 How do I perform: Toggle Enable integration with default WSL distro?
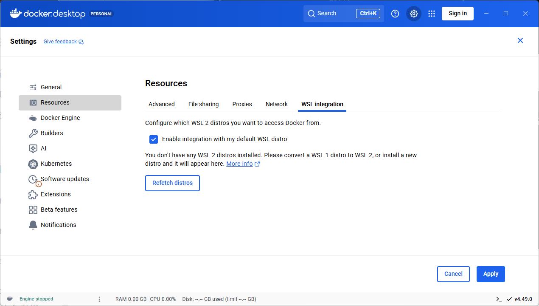(x=154, y=139)
